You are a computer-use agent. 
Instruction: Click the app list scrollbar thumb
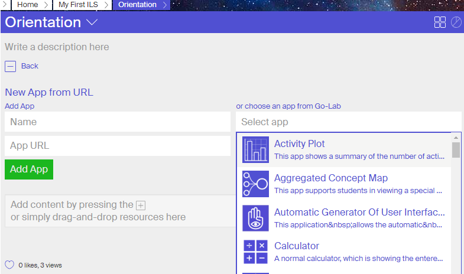(456, 150)
